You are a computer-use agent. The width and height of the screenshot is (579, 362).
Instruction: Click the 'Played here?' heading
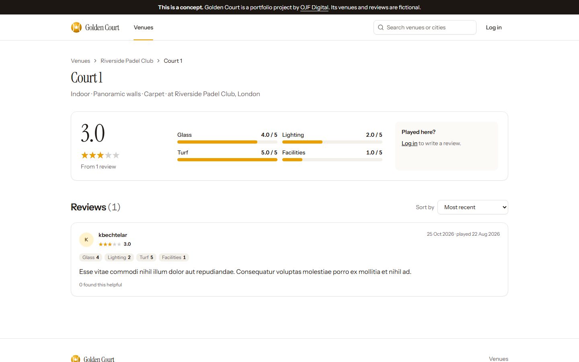coord(419,132)
